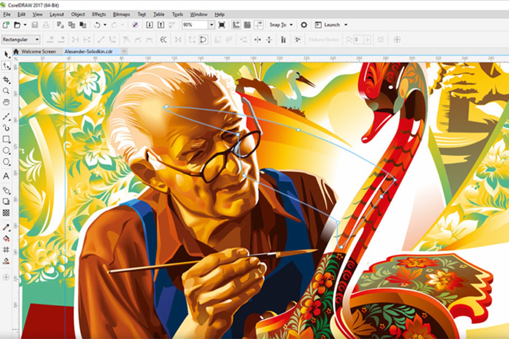Click the Import icon in toolbar
509x339 pixels.
click(x=150, y=25)
